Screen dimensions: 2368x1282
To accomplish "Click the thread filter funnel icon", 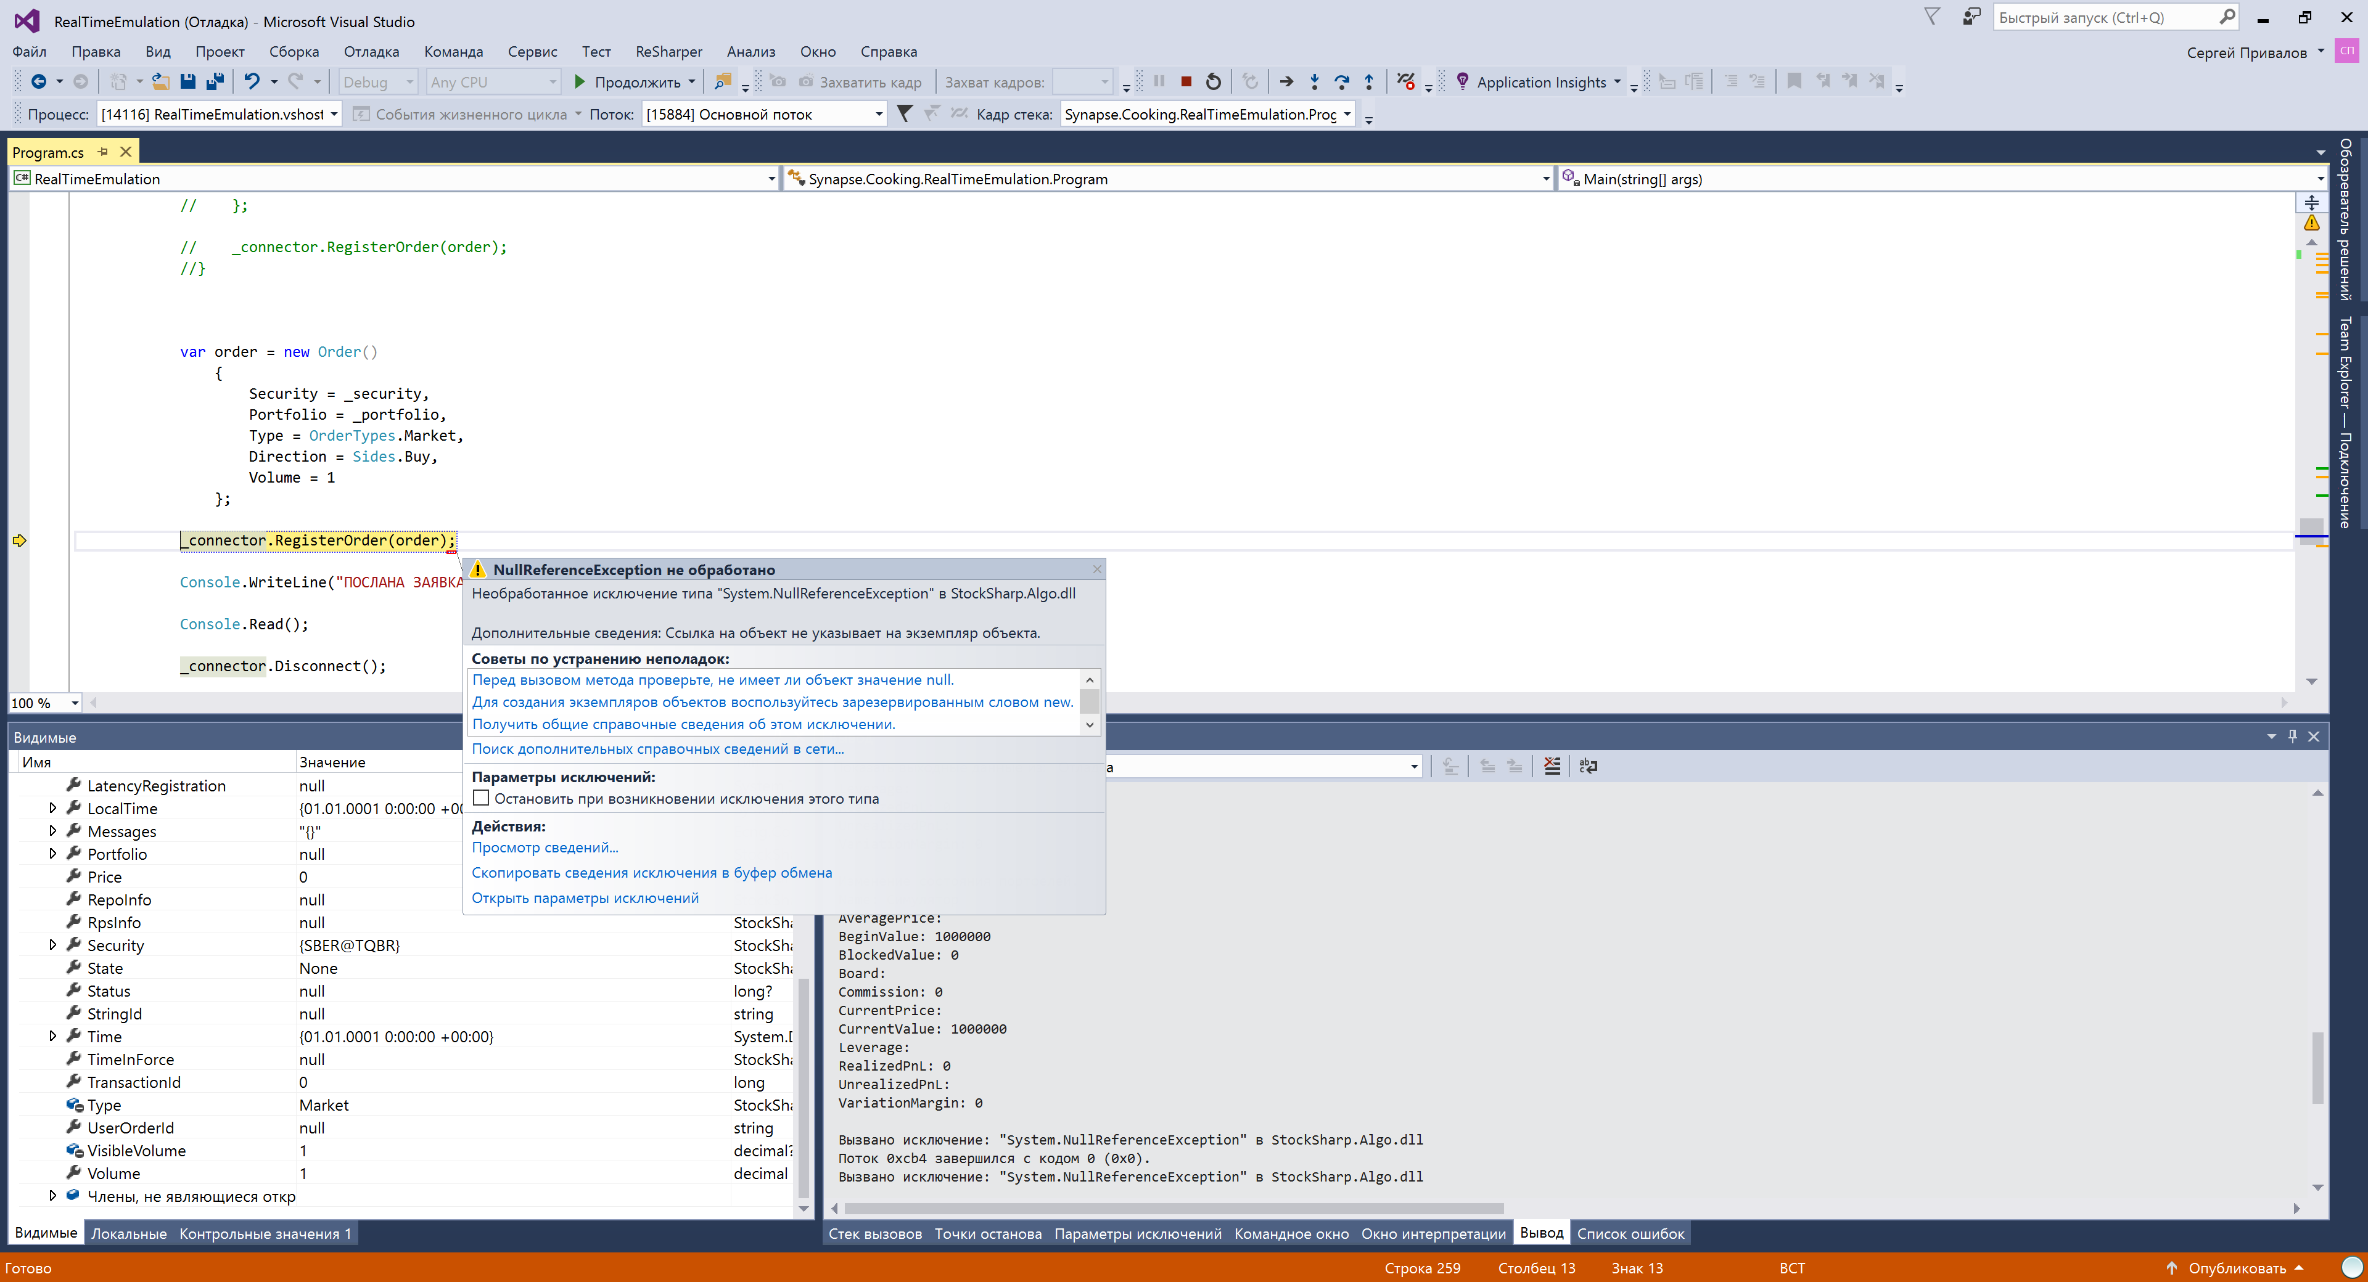I will tap(905, 113).
